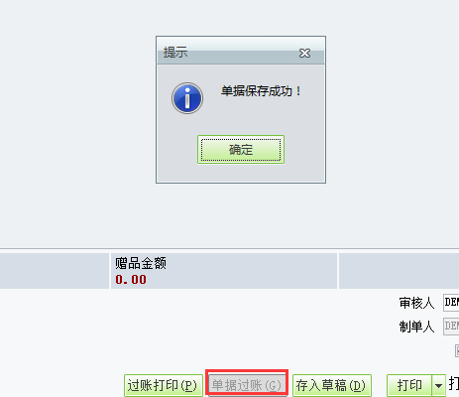459x397 pixels.
Task: Select the empty summary cell left of 赠品金额
Action: (x=55, y=271)
